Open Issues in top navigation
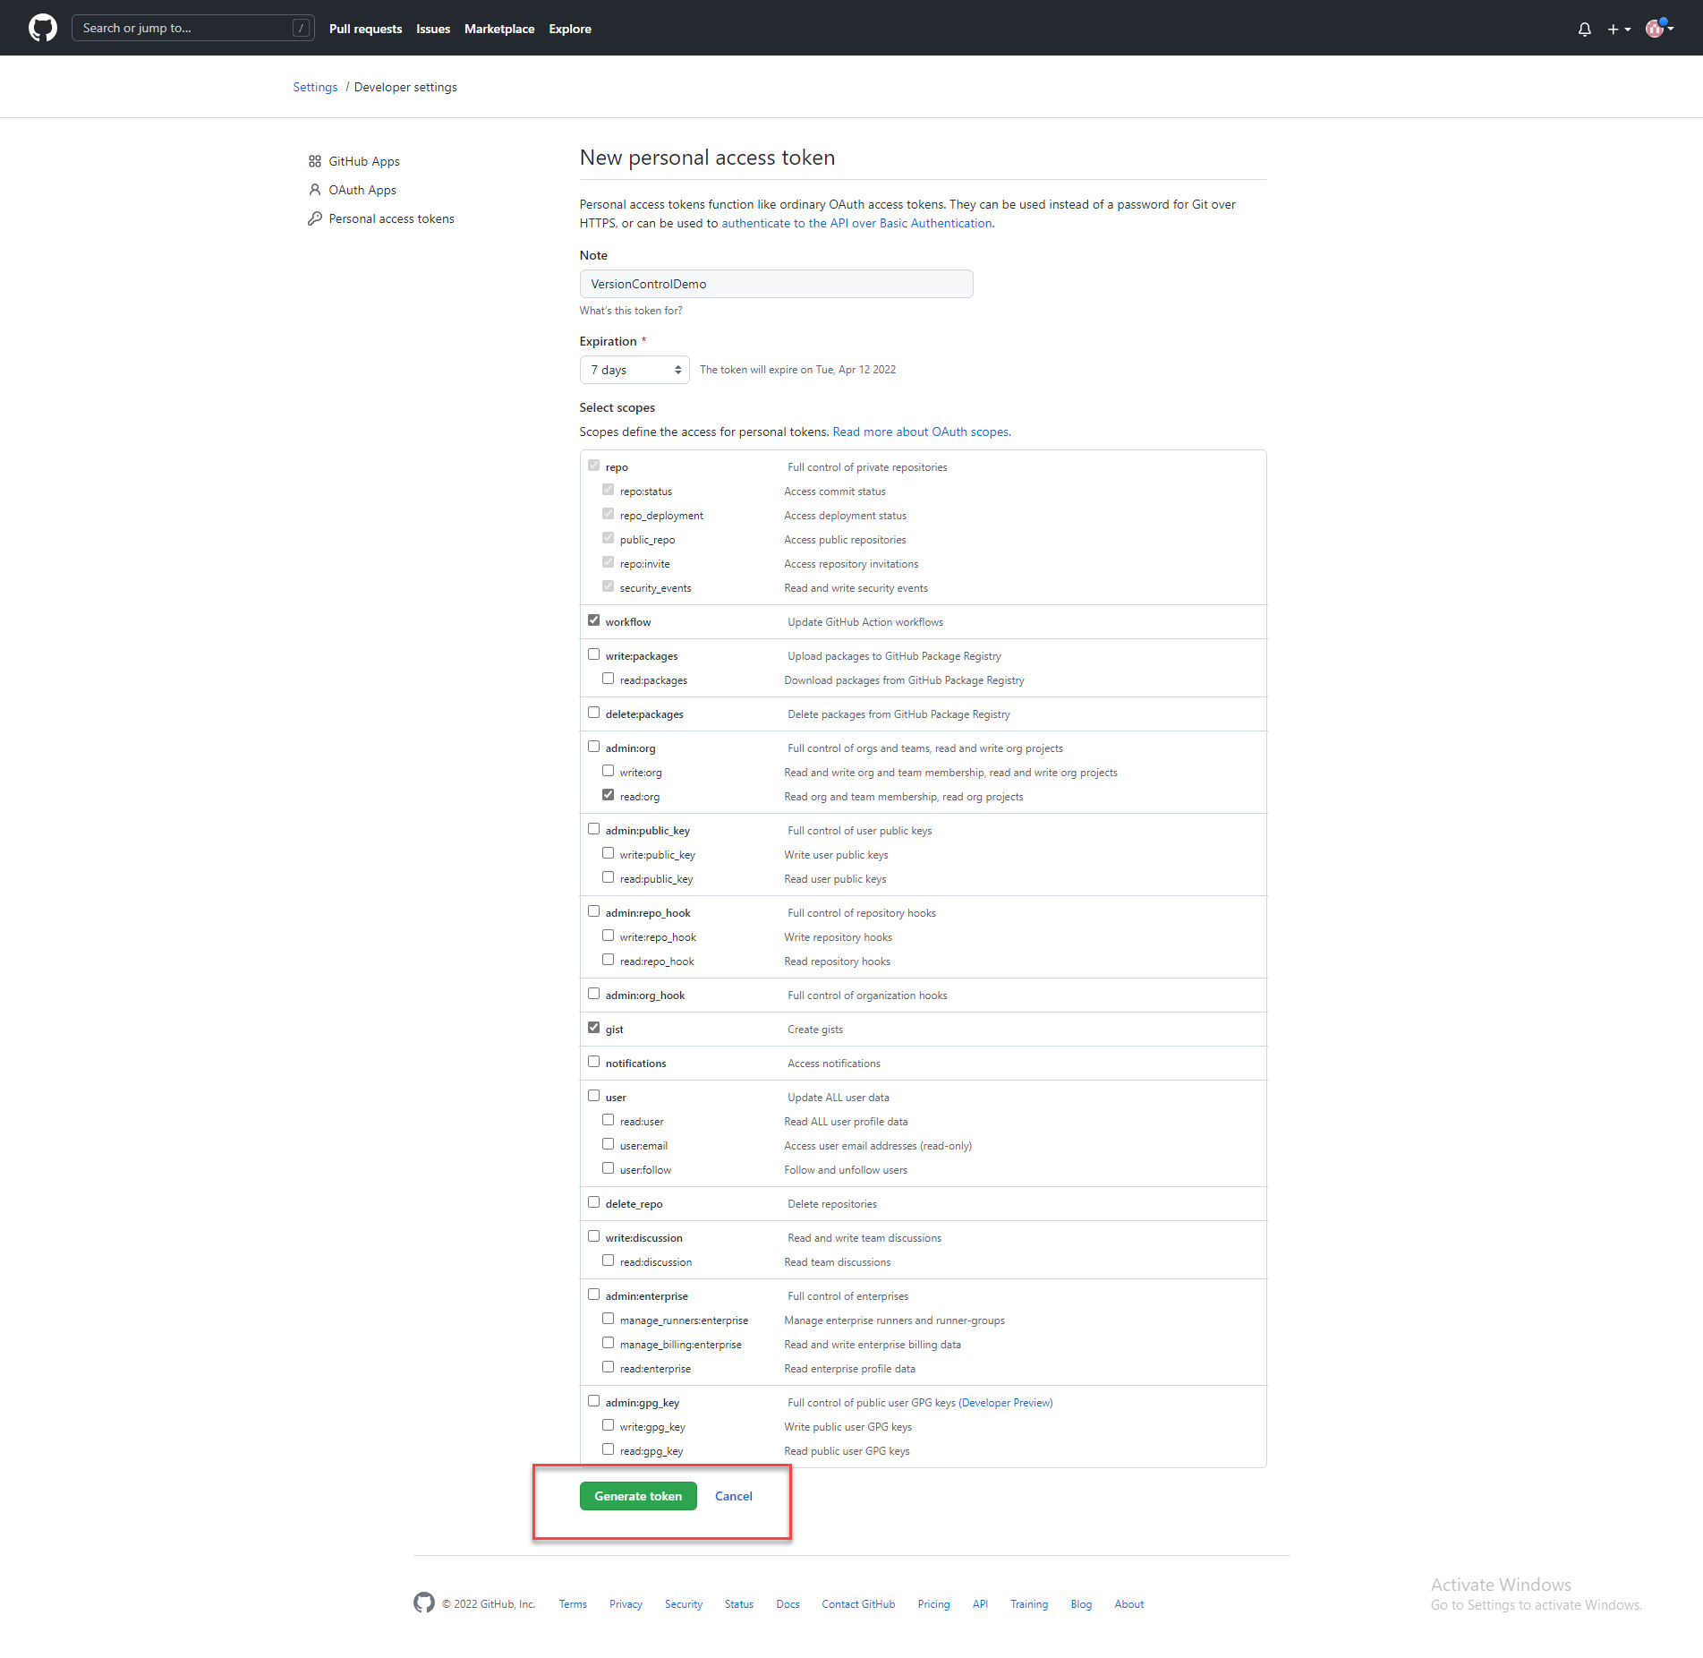 click(x=433, y=29)
